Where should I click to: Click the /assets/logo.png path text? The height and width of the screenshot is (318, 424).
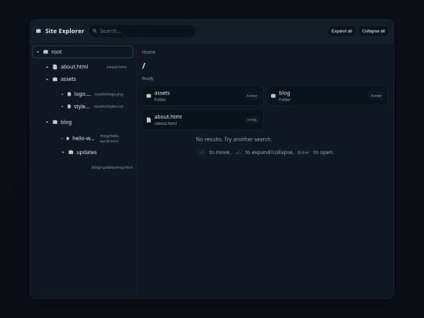pyautogui.click(x=108, y=94)
